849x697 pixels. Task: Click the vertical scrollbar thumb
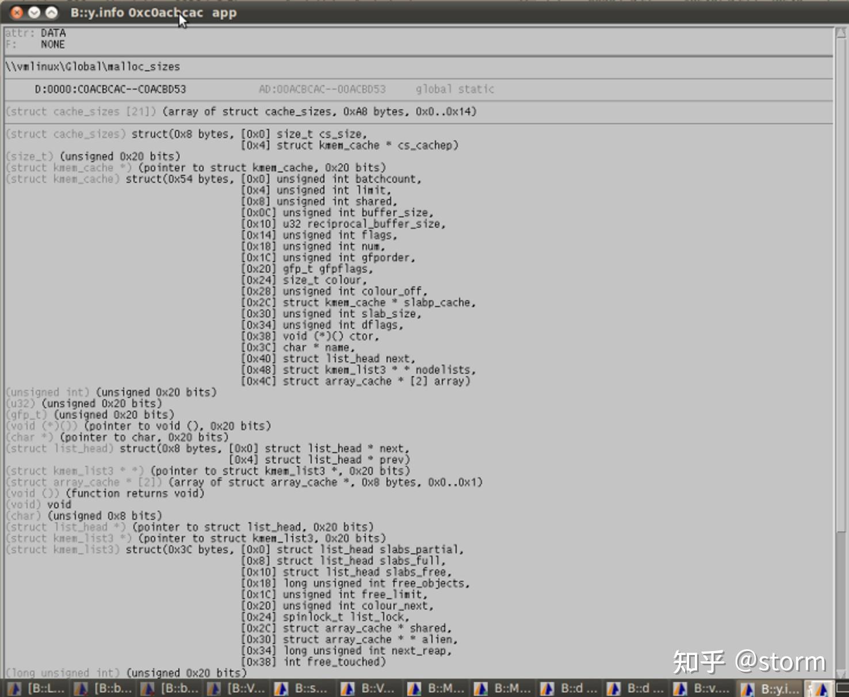coord(840,285)
